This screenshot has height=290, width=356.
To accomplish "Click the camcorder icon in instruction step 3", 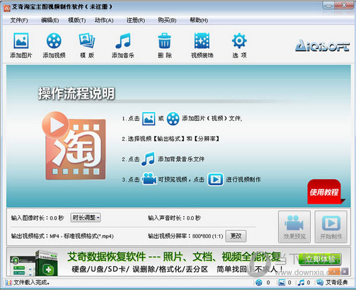I will click(x=149, y=179).
